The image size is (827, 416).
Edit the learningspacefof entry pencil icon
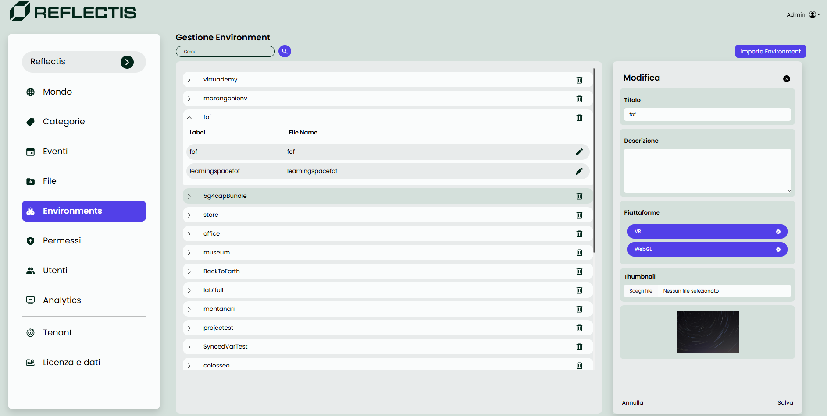pos(579,171)
